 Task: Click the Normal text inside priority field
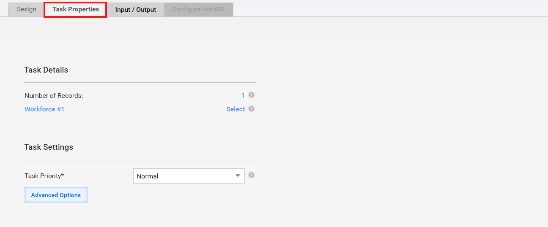(147, 176)
